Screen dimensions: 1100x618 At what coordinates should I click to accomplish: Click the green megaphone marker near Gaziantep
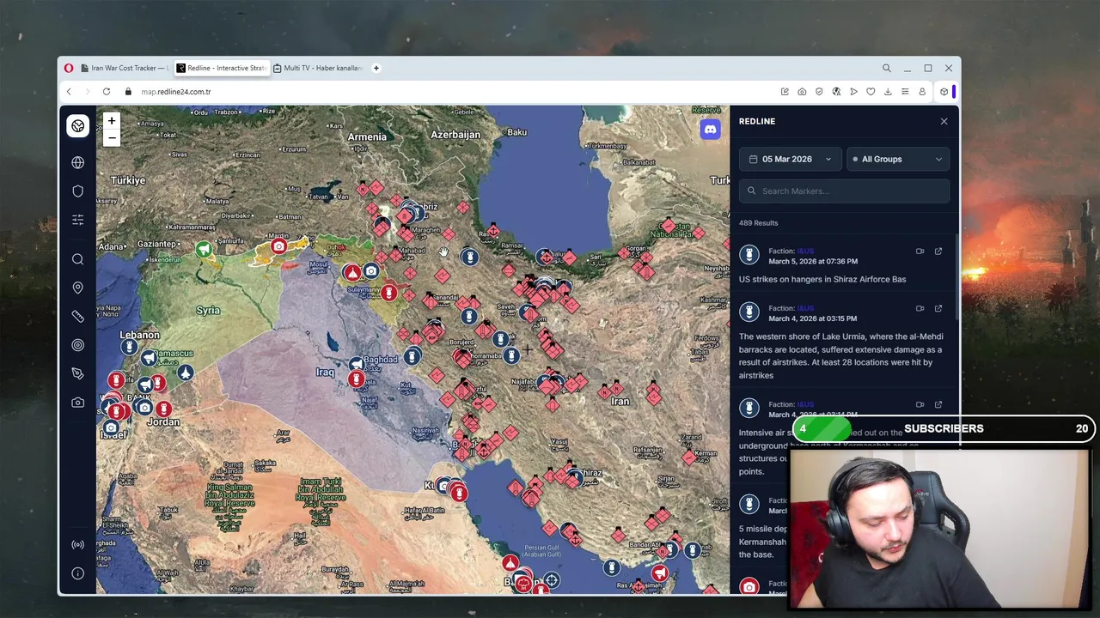point(203,250)
